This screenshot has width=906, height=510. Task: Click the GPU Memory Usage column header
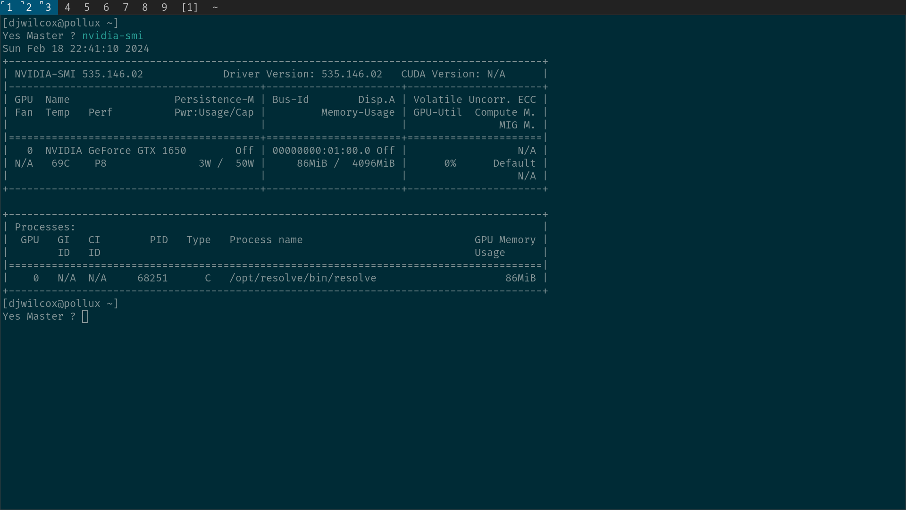[505, 246]
